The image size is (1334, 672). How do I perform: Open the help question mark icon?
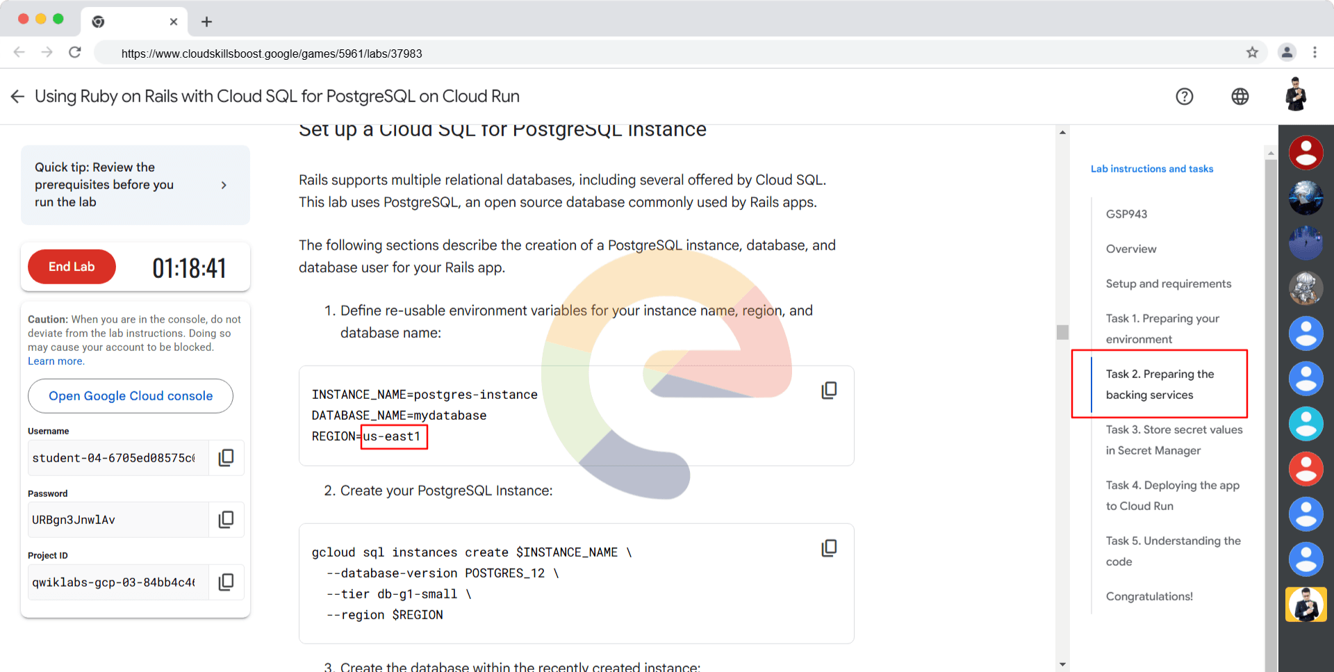(1185, 97)
